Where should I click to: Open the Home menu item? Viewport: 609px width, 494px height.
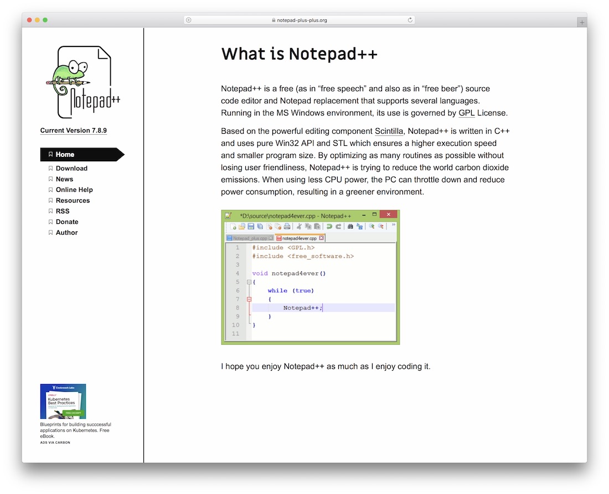click(82, 154)
